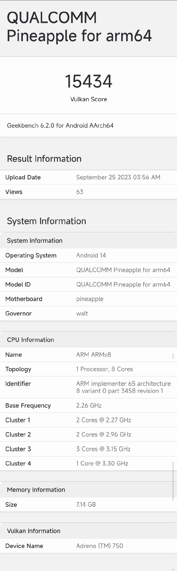
Task: Click the Android 14 operating system value
Action: coord(91,256)
